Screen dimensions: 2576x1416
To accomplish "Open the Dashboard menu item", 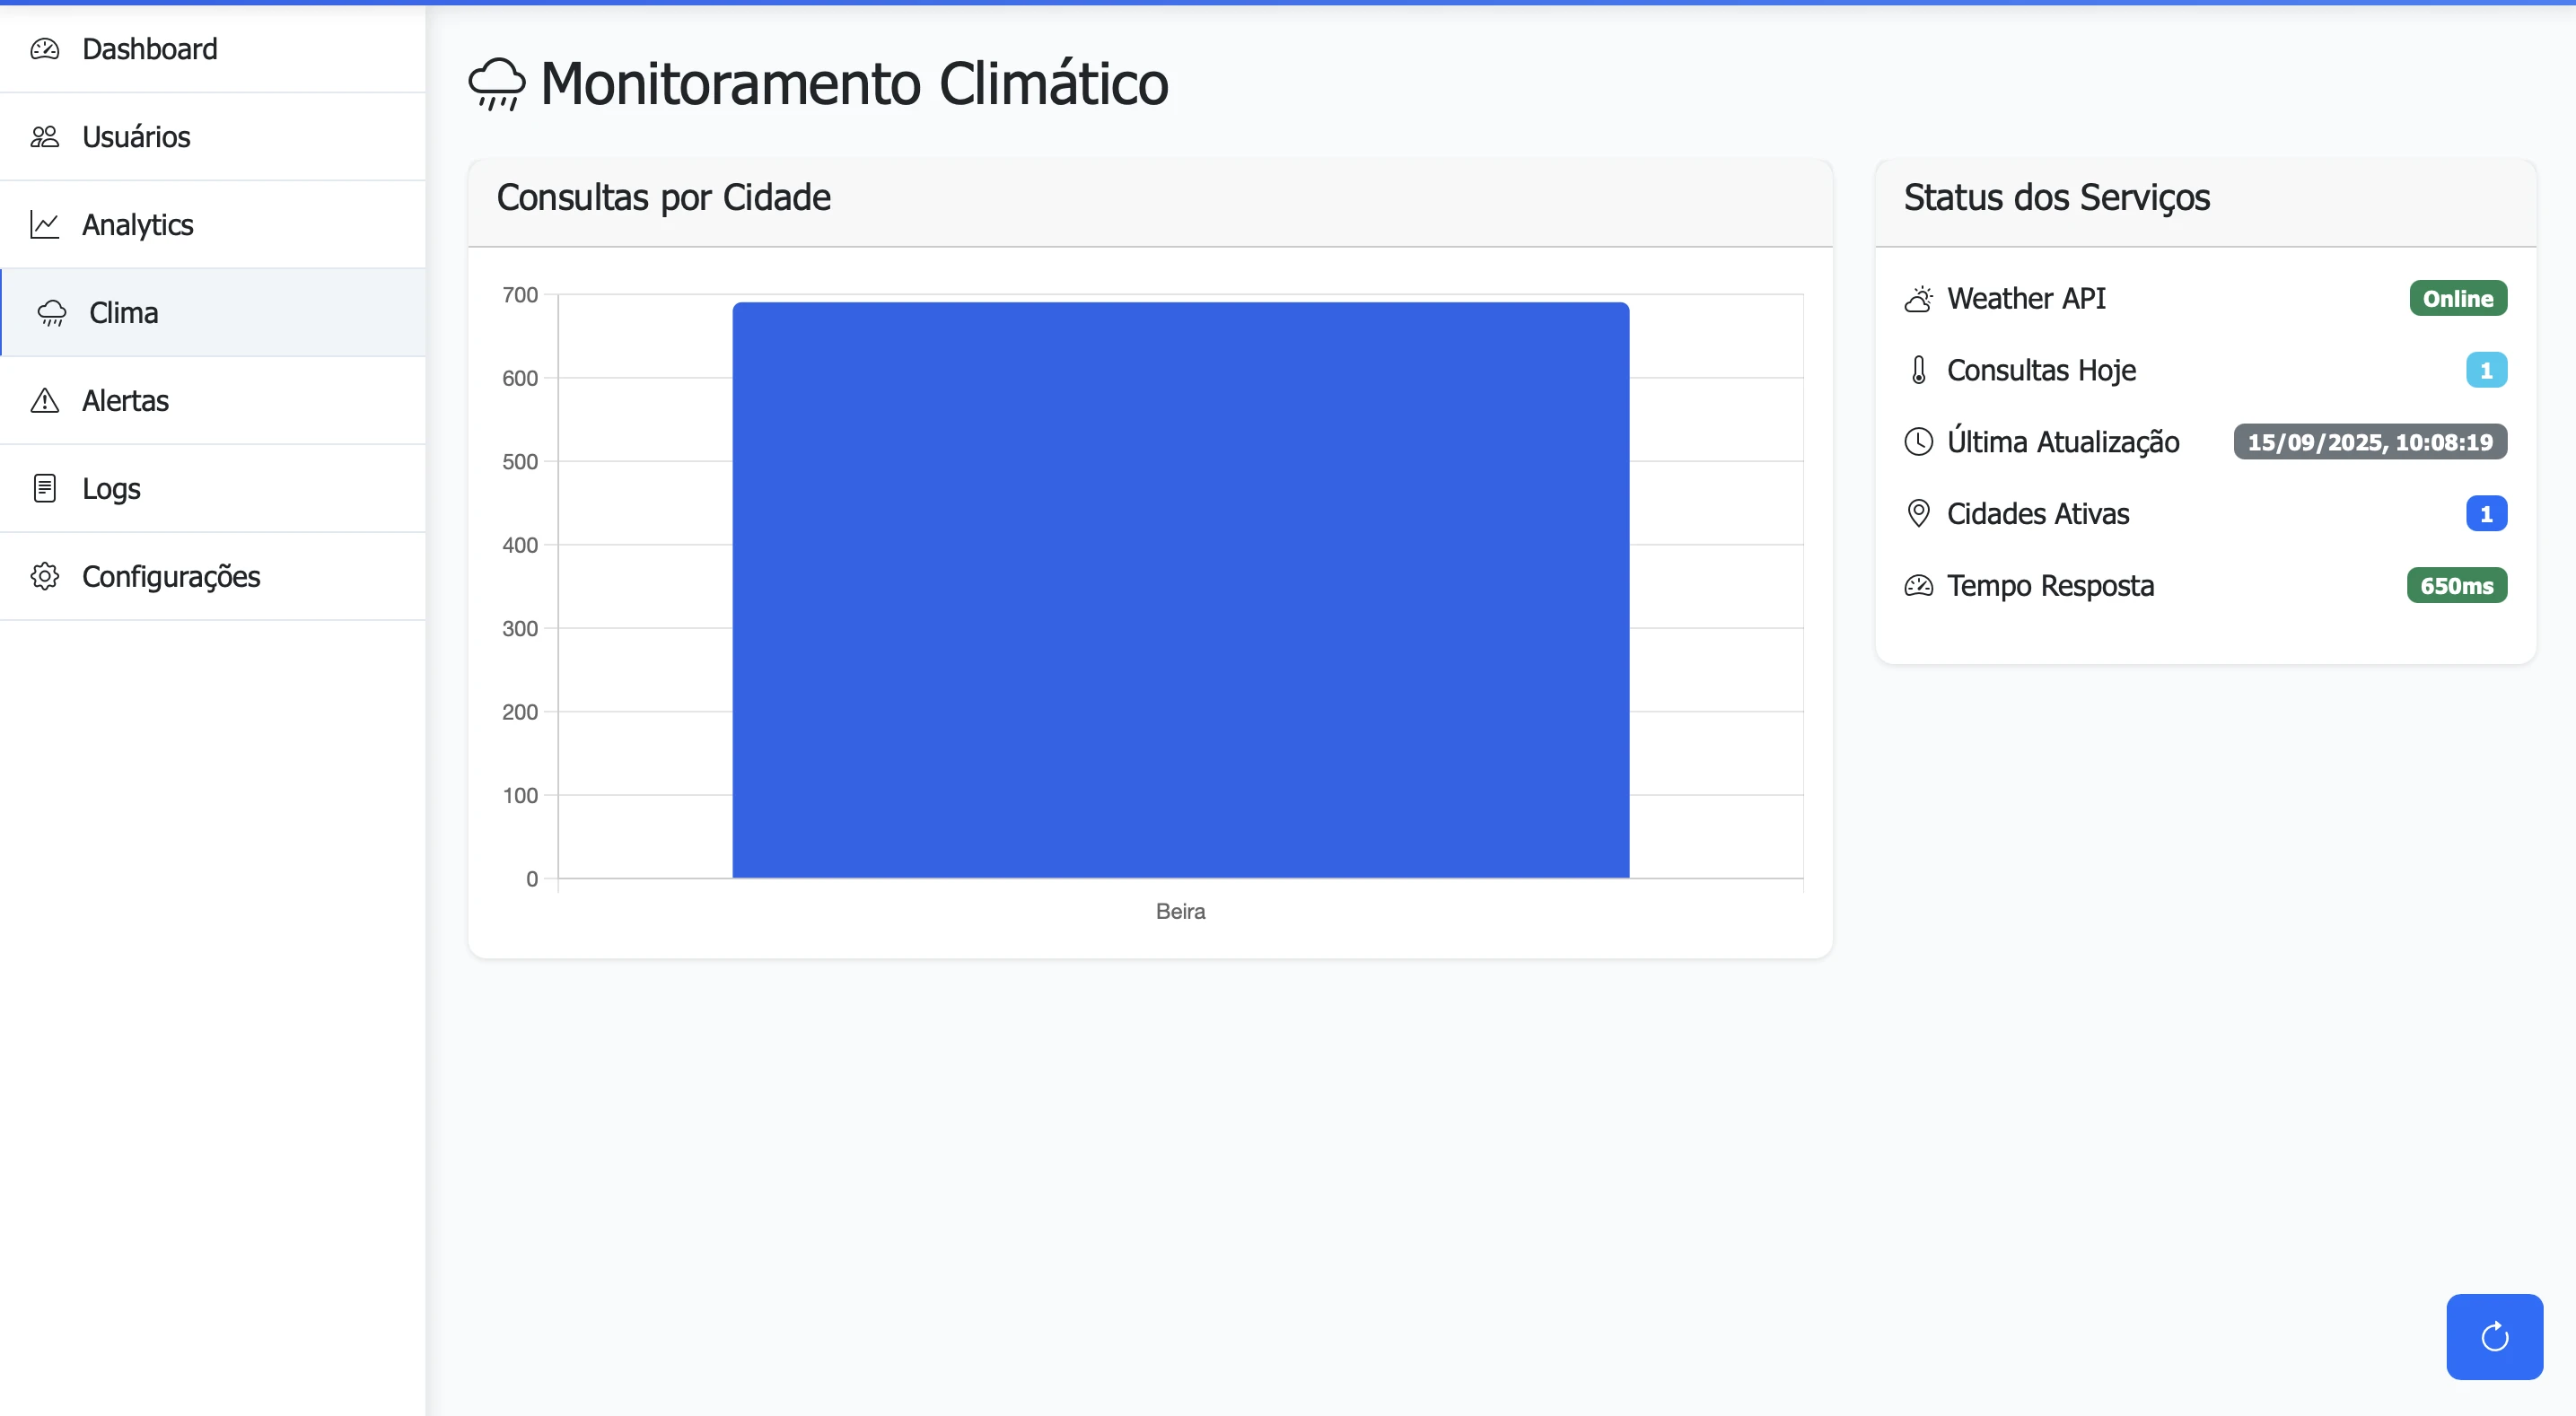I will 150,49.
